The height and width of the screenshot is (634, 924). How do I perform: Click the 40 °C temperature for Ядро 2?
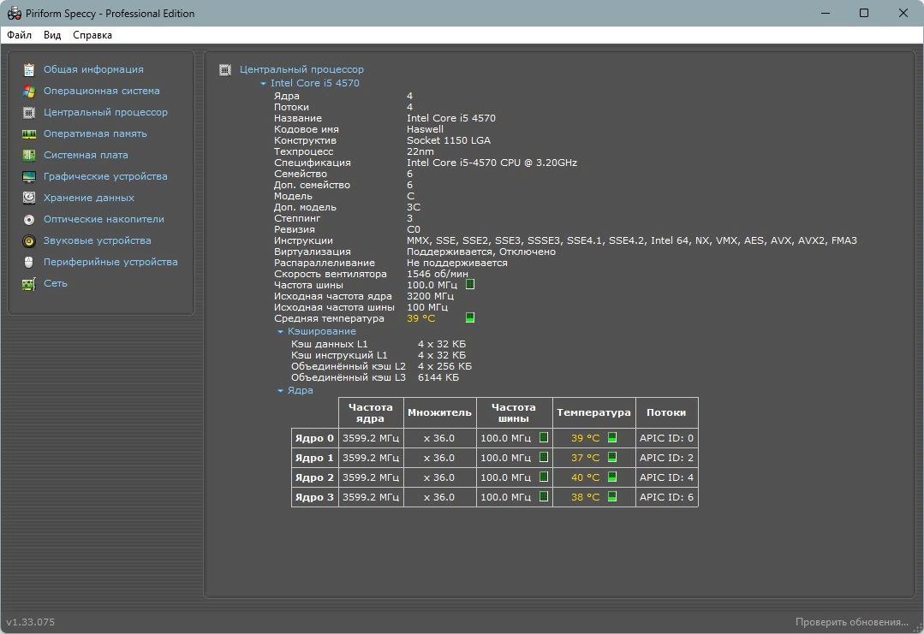click(585, 477)
